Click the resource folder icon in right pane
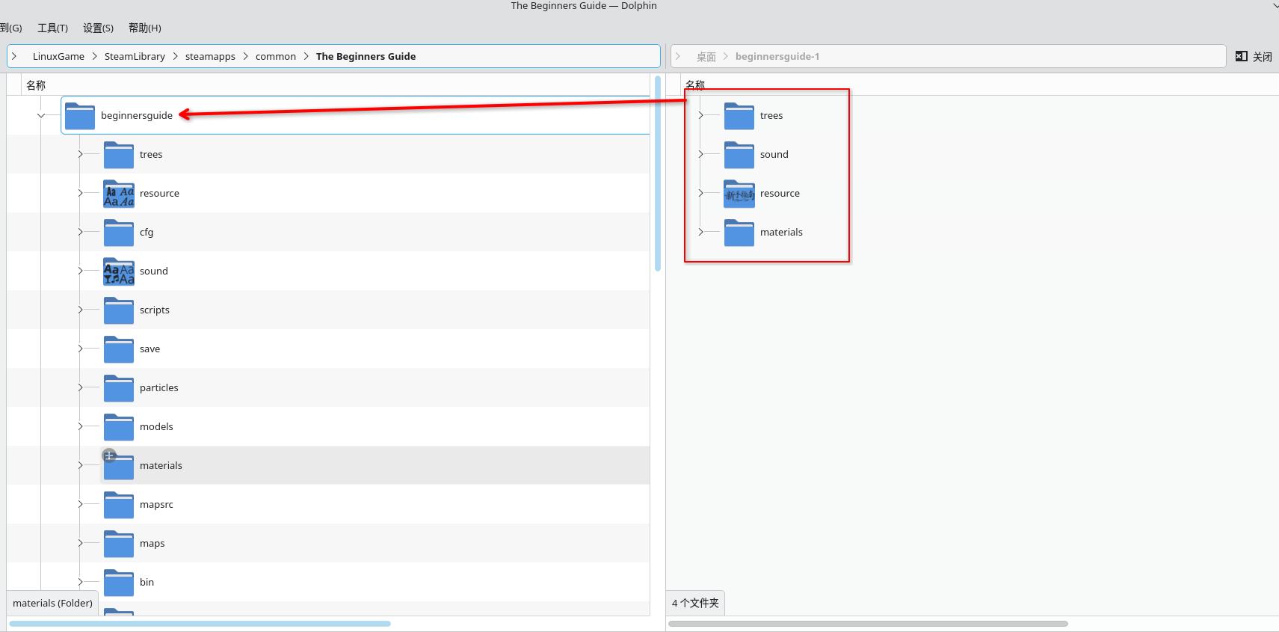This screenshot has height=632, width=1279. tap(739, 194)
